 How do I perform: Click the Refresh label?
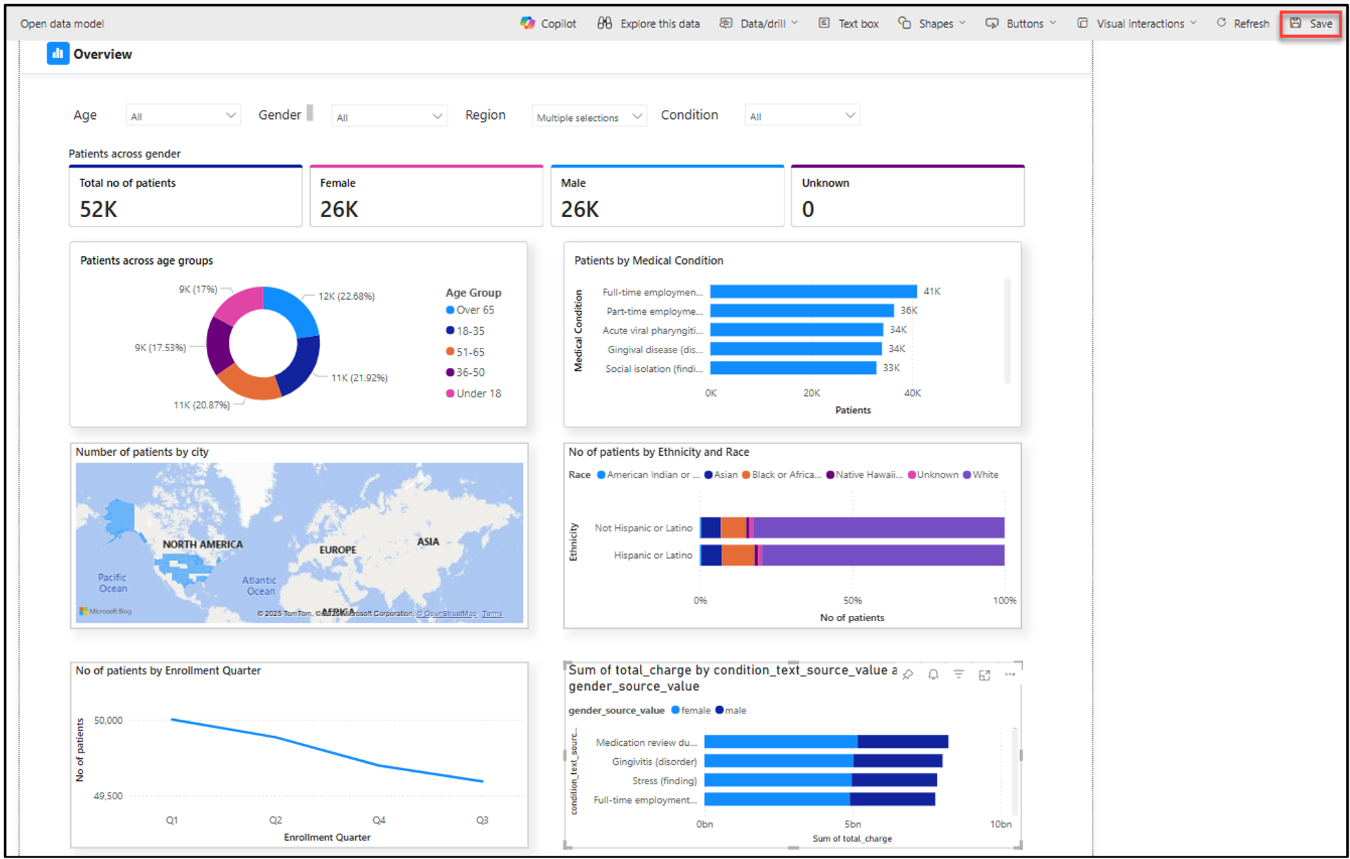click(x=1251, y=23)
